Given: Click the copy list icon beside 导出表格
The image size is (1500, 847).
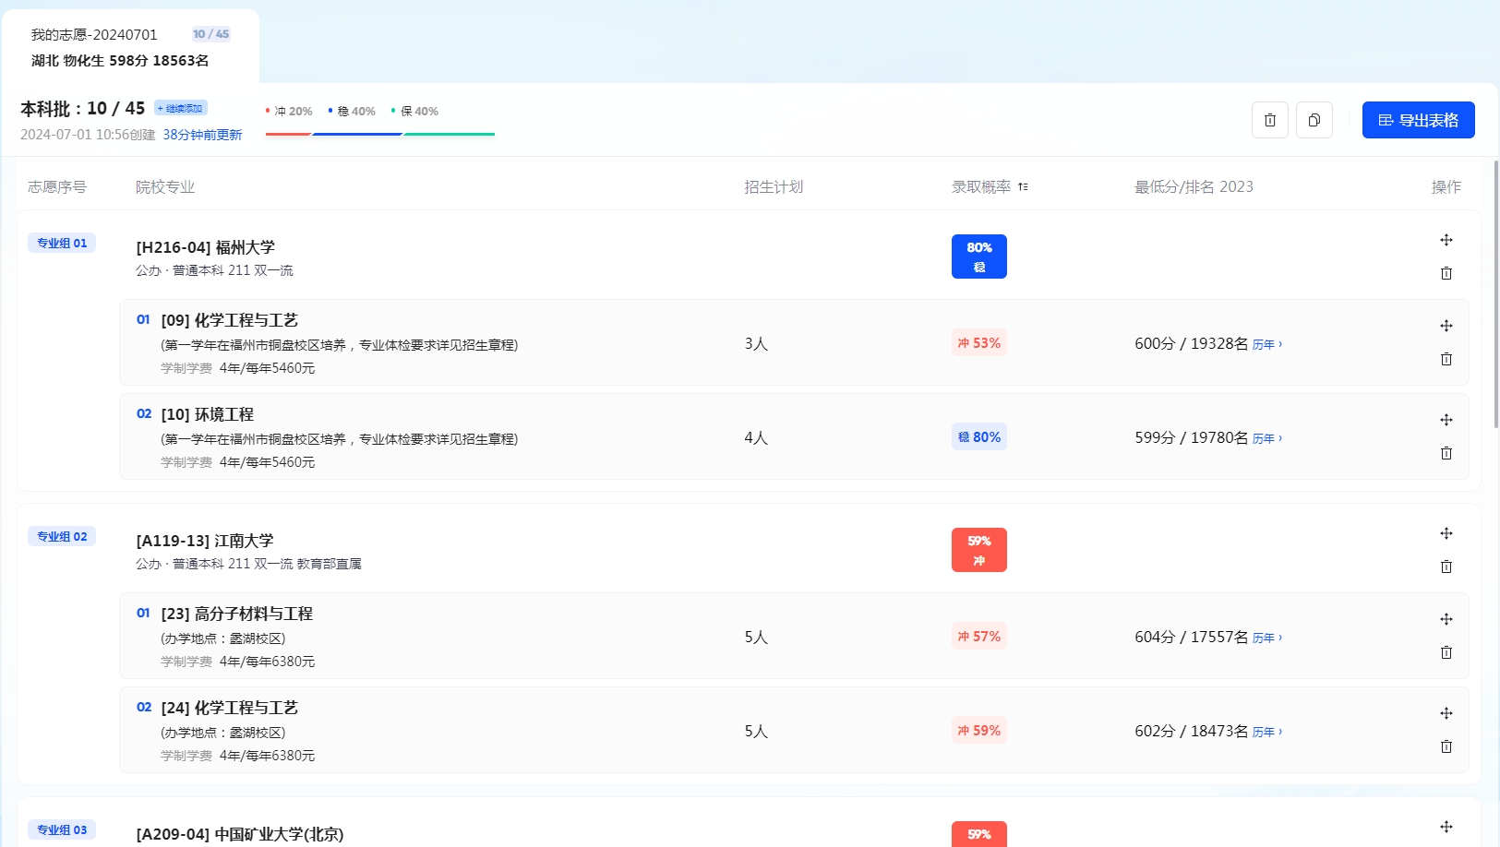Looking at the screenshot, I should [1314, 120].
